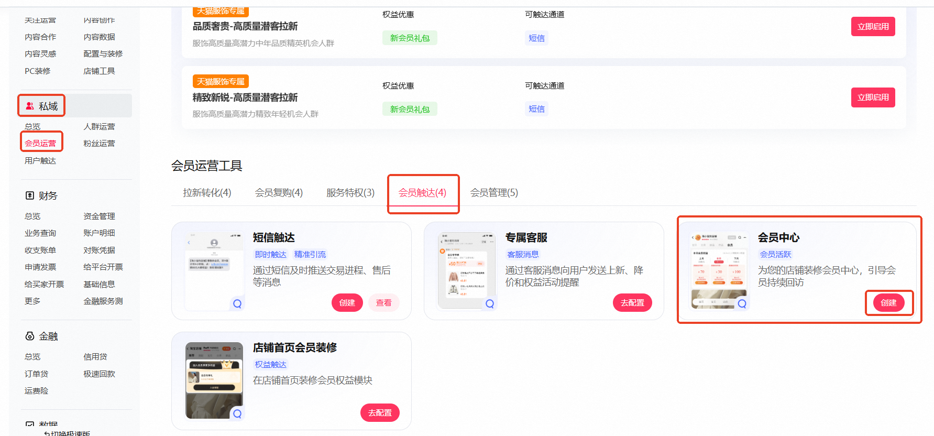Viewport: 934px width, 436px height.
Task: Open 基础信息 in the sidebar
Action: [99, 284]
